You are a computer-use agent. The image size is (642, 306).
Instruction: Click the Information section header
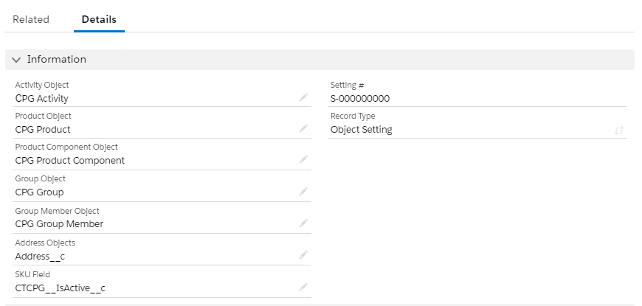tap(57, 60)
